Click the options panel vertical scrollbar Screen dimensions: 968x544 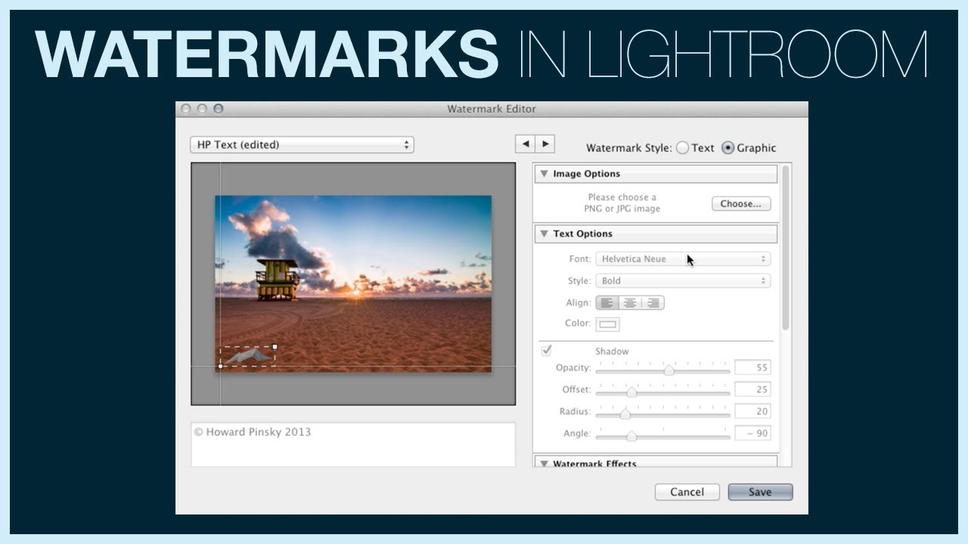pos(785,248)
